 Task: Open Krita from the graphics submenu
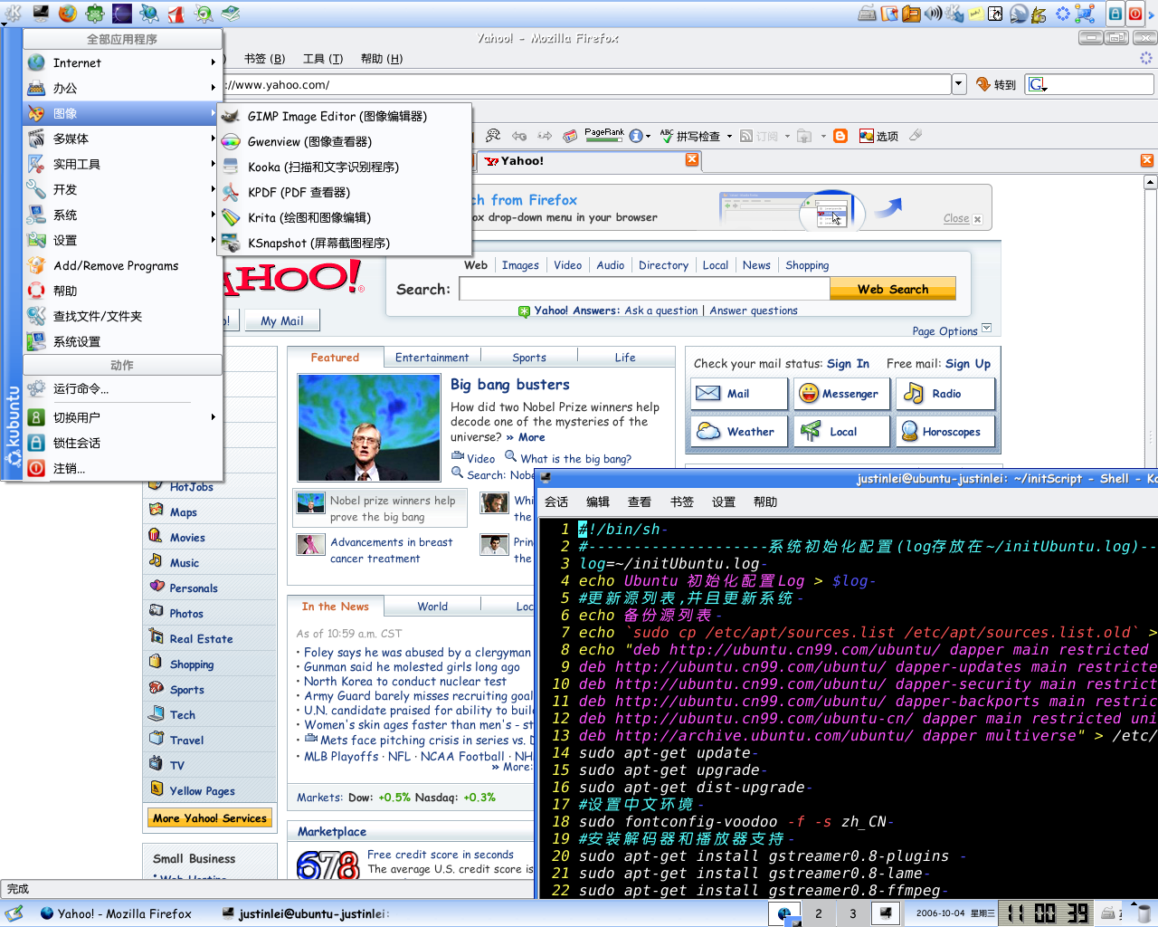click(344, 217)
